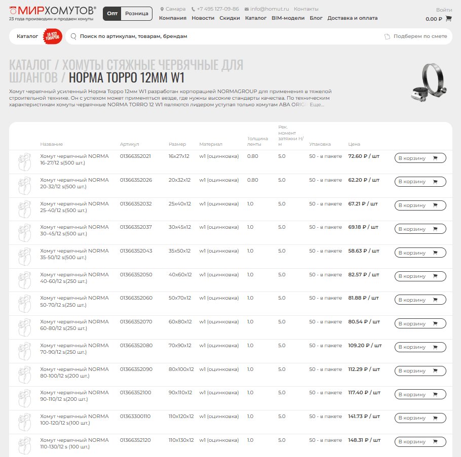Add NORMA 100-120/12 to cart
461x457 pixels.
[420, 418]
